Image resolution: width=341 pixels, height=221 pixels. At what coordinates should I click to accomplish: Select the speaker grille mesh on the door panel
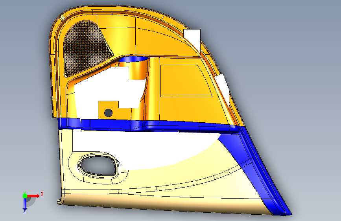[x=86, y=48]
